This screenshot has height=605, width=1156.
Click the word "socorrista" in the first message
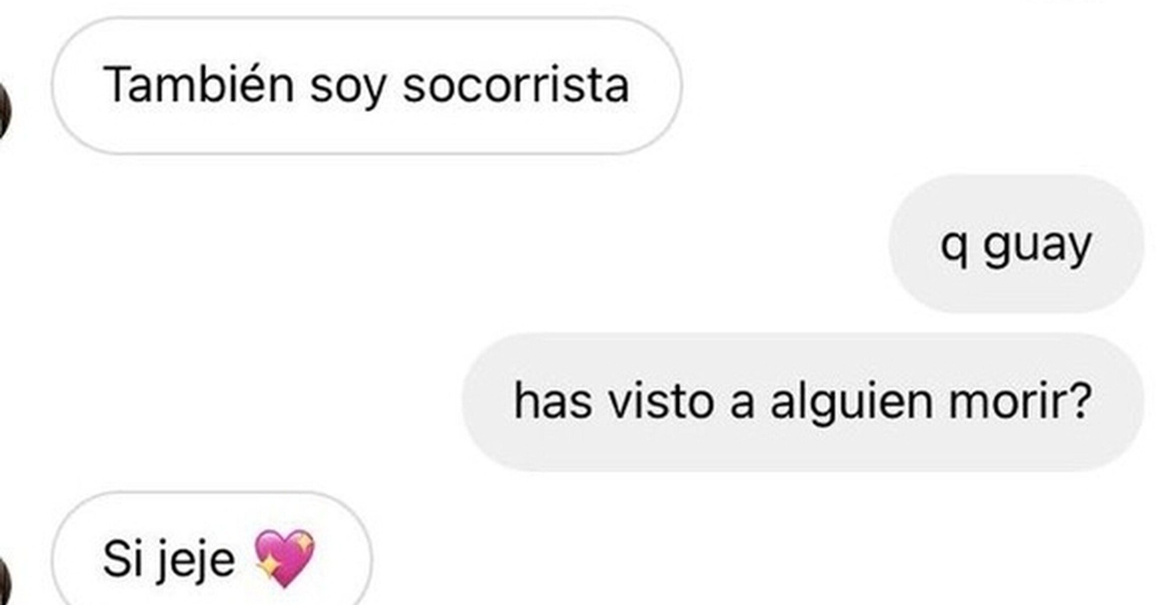516,85
